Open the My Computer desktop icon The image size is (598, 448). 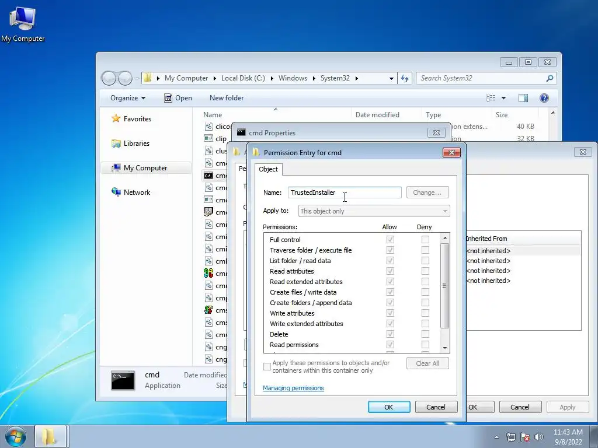(23, 23)
